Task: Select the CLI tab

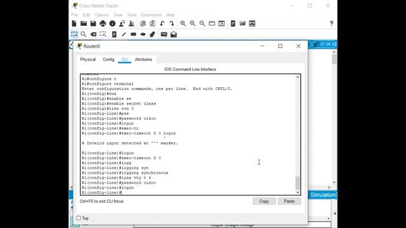Action: pyautogui.click(x=124, y=59)
